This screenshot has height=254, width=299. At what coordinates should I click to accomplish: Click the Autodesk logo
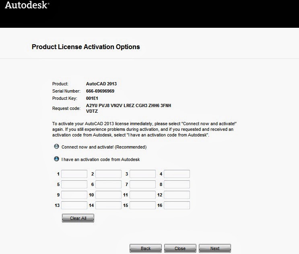[x=27, y=5]
